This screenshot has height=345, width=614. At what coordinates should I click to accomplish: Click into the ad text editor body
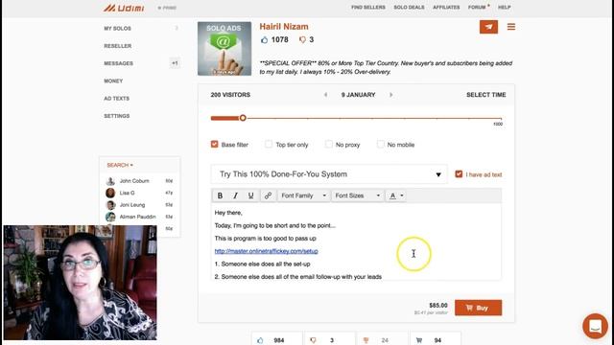point(356,241)
